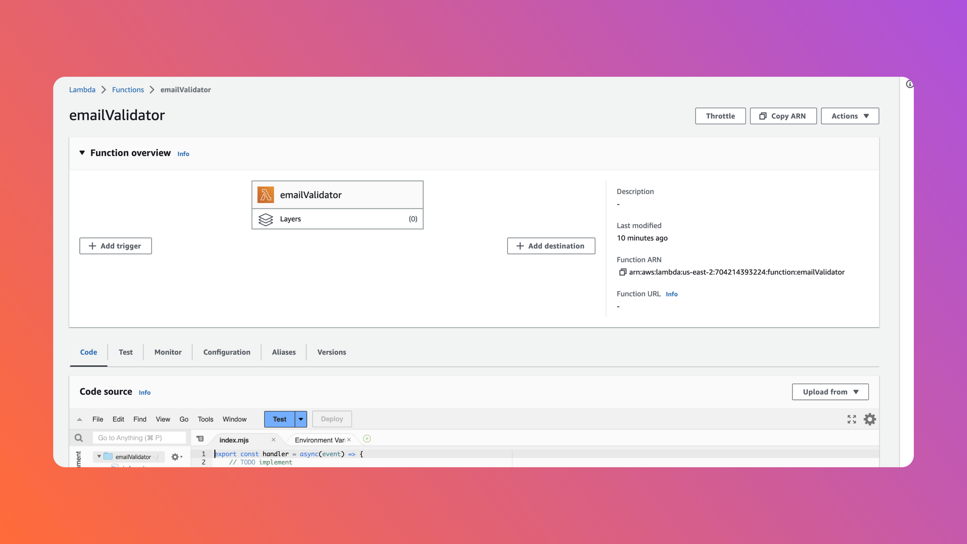Copy ARN using icon beside Function ARN

coord(623,272)
